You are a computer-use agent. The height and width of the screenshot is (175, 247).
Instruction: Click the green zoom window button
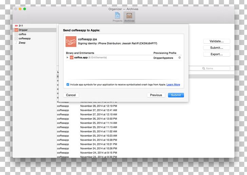pyautogui.click(x=24, y=9)
